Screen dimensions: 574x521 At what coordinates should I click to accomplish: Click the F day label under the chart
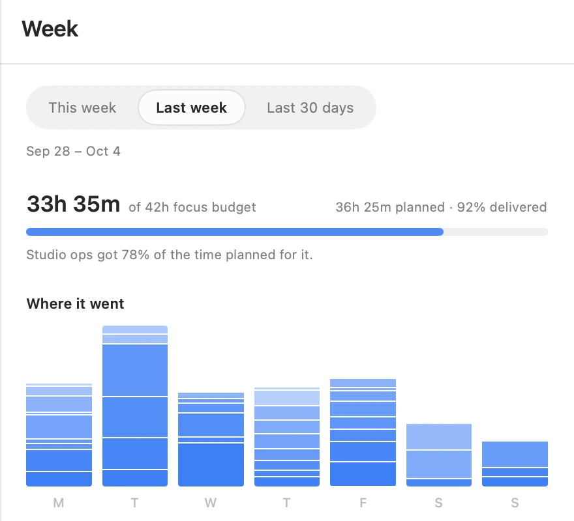[363, 503]
